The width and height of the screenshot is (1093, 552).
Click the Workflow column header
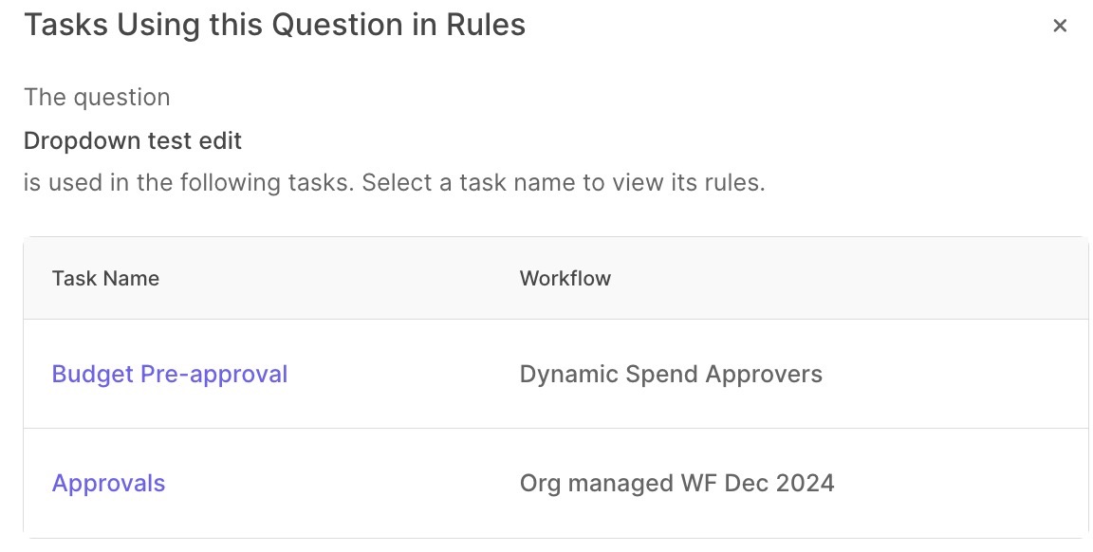pyautogui.click(x=565, y=279)
